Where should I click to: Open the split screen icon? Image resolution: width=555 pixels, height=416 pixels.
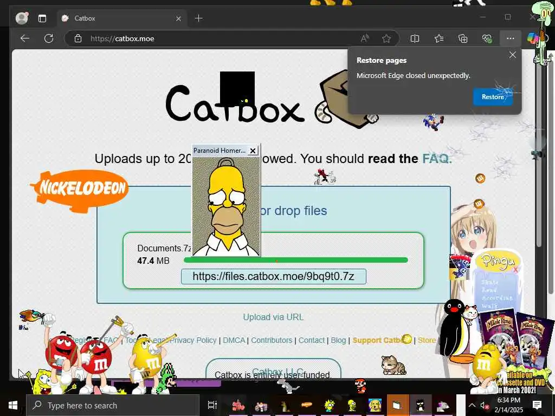[415, 38]
